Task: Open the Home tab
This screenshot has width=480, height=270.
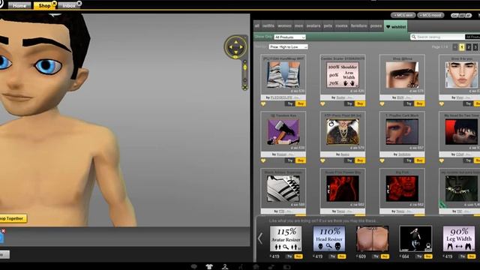Action: [x=19, y=5]
